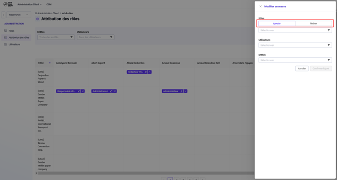337x180 pixels.
Task: Open the Utilisateurs Sélectionner dropdown in panel
Action: (295, 45)
